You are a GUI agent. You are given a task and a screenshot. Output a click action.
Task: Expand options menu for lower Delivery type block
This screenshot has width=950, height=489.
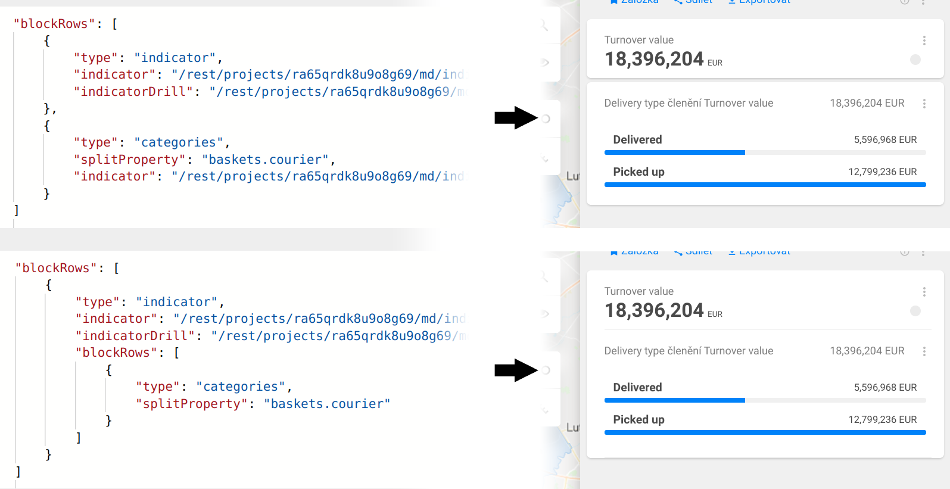924,351
